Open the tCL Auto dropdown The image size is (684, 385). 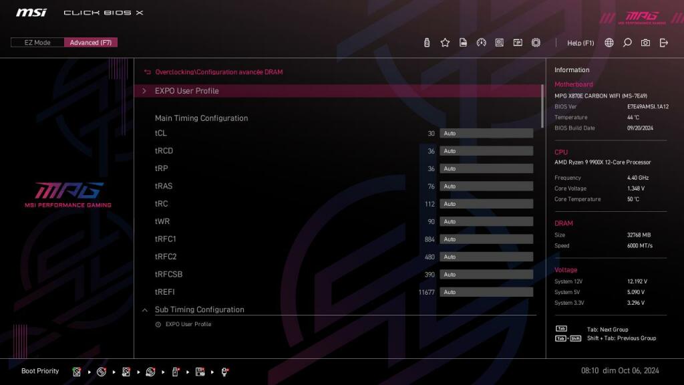click(x=486, y=133)
